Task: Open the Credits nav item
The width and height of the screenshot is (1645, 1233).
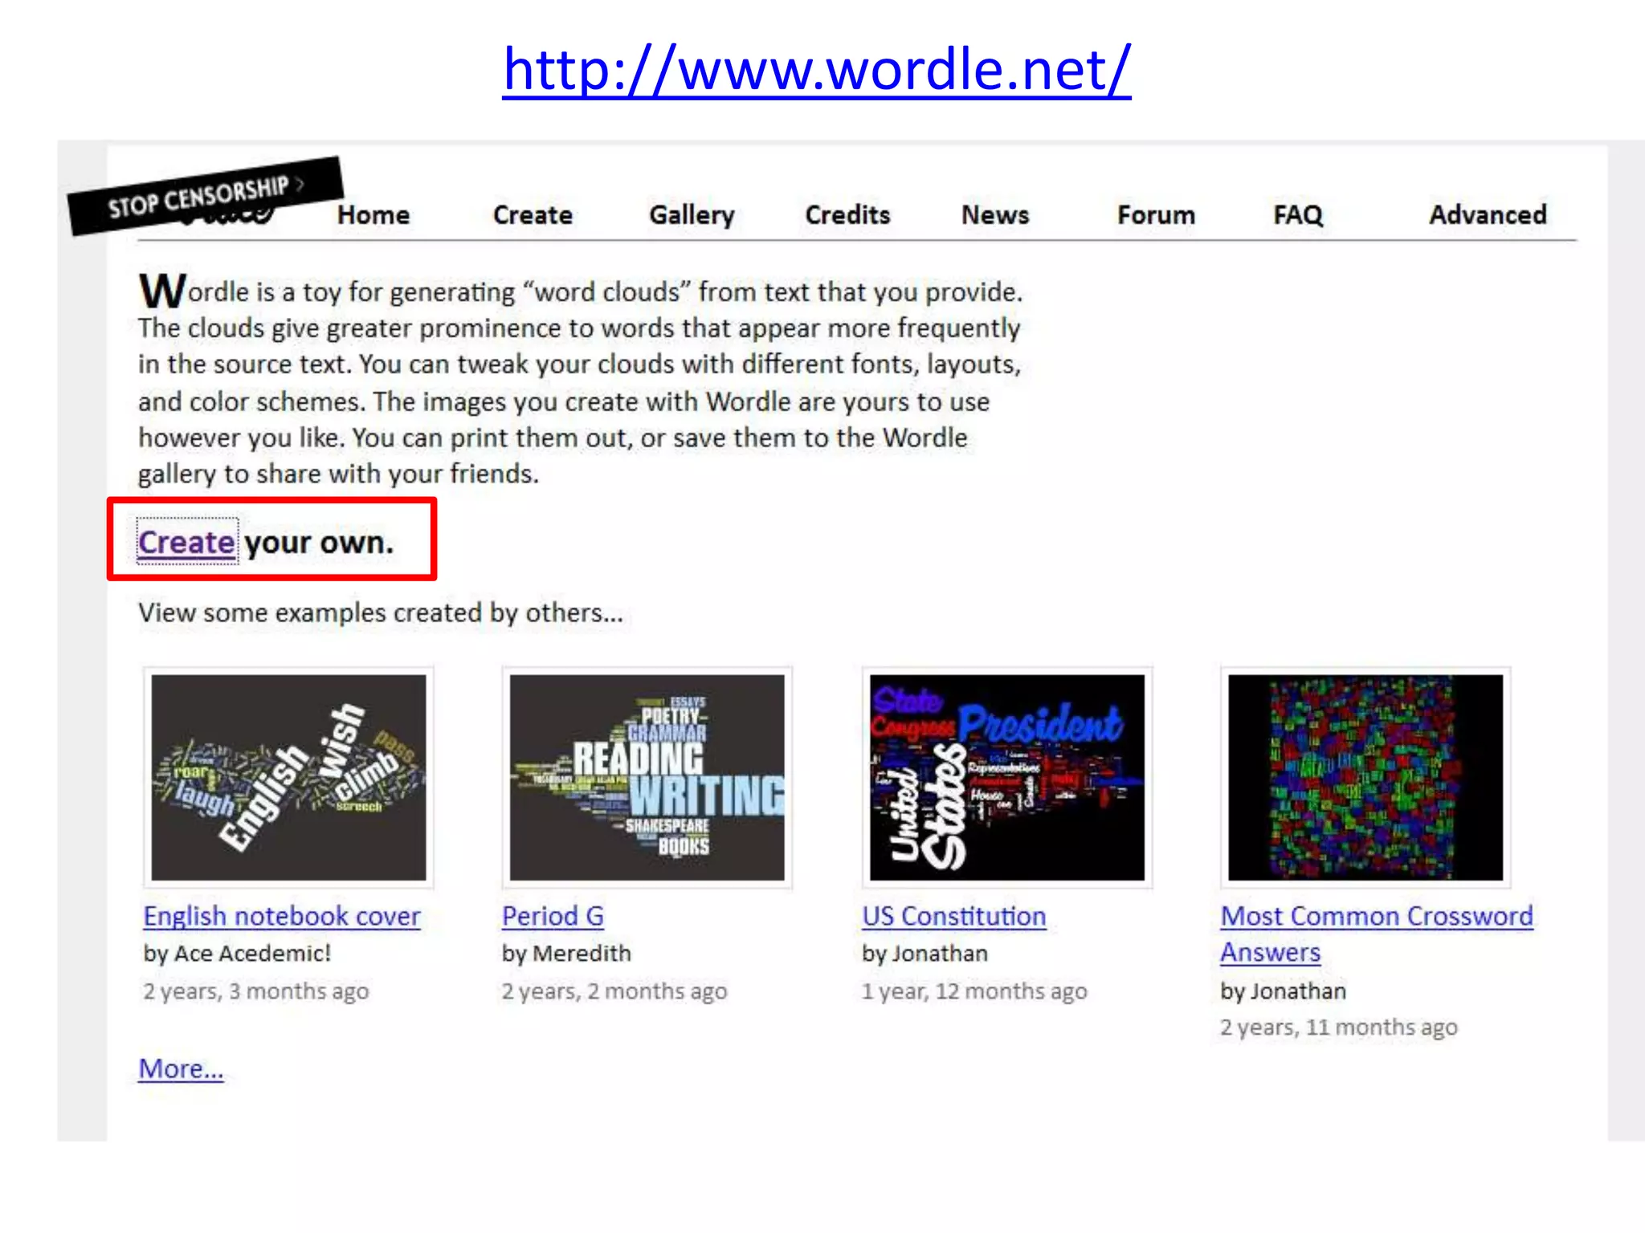Action: coord(847,215)
